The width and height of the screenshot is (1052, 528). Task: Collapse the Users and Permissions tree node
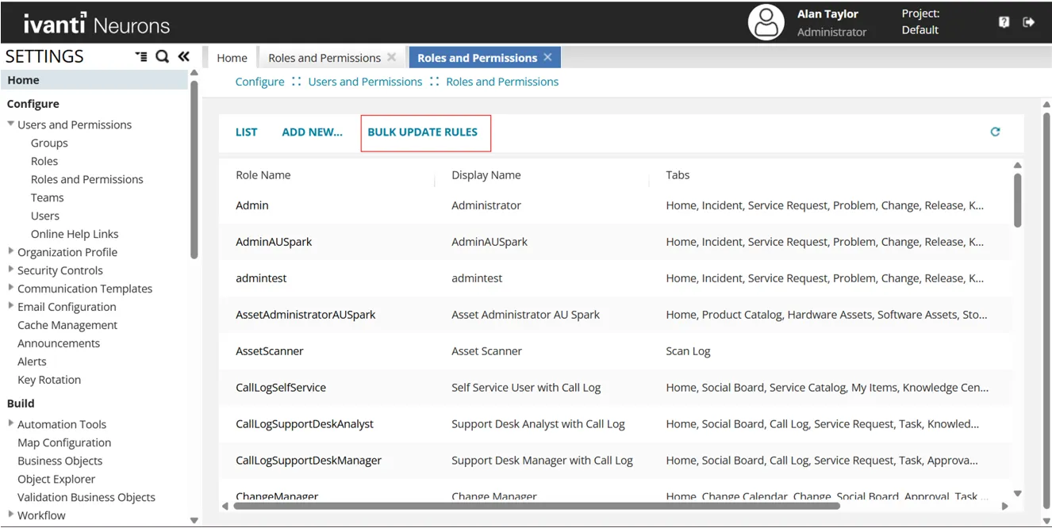pos(10,124)
